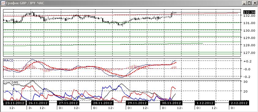Click the MACD indicator label
The height and width of the screenshot is (112, 258).
click(x=9, y=60)
